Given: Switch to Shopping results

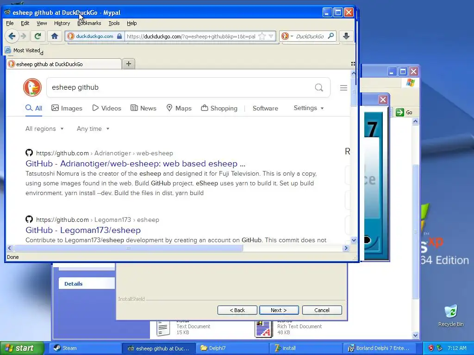Looking at the screenshot, I should [219, 108].
